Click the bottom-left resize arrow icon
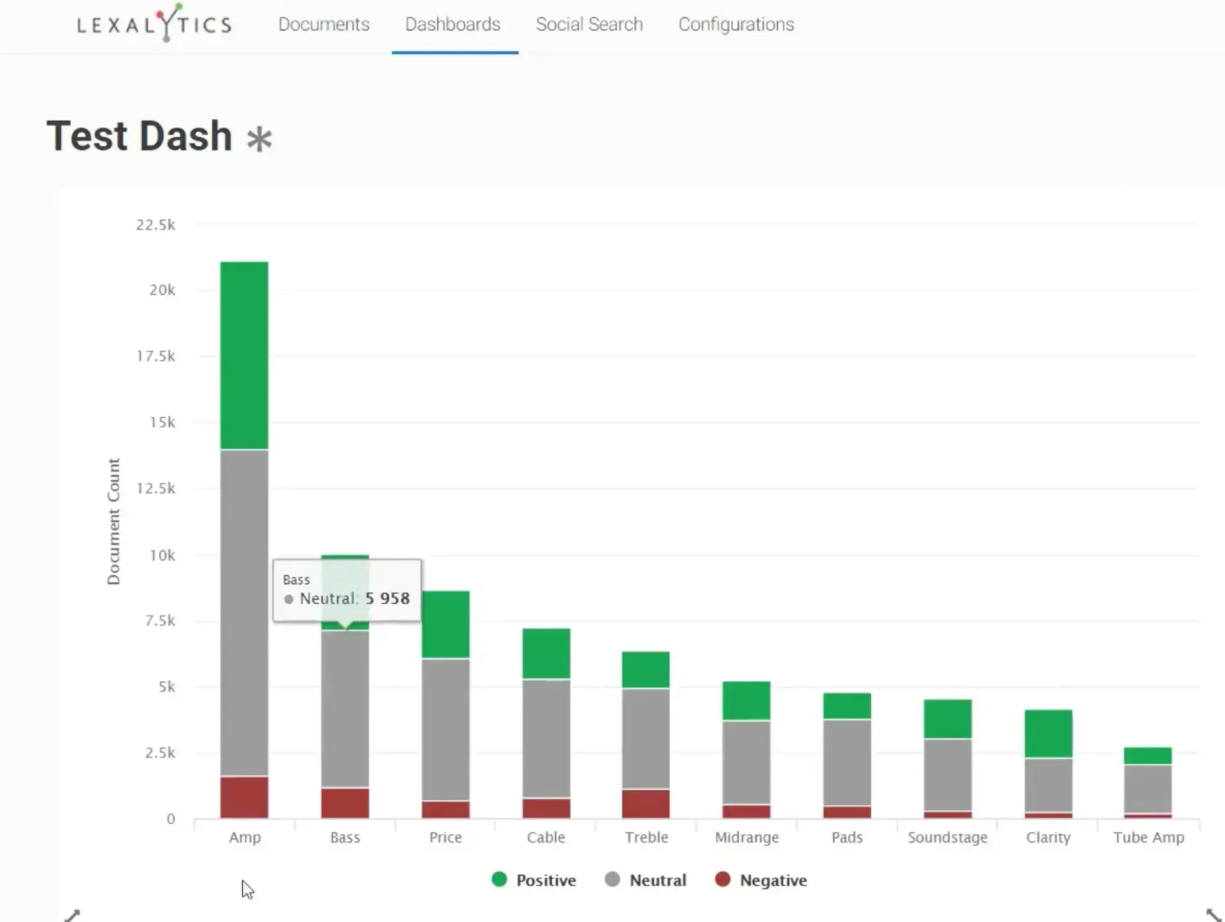The image size is (1225, 922). (x=72, y=915)
